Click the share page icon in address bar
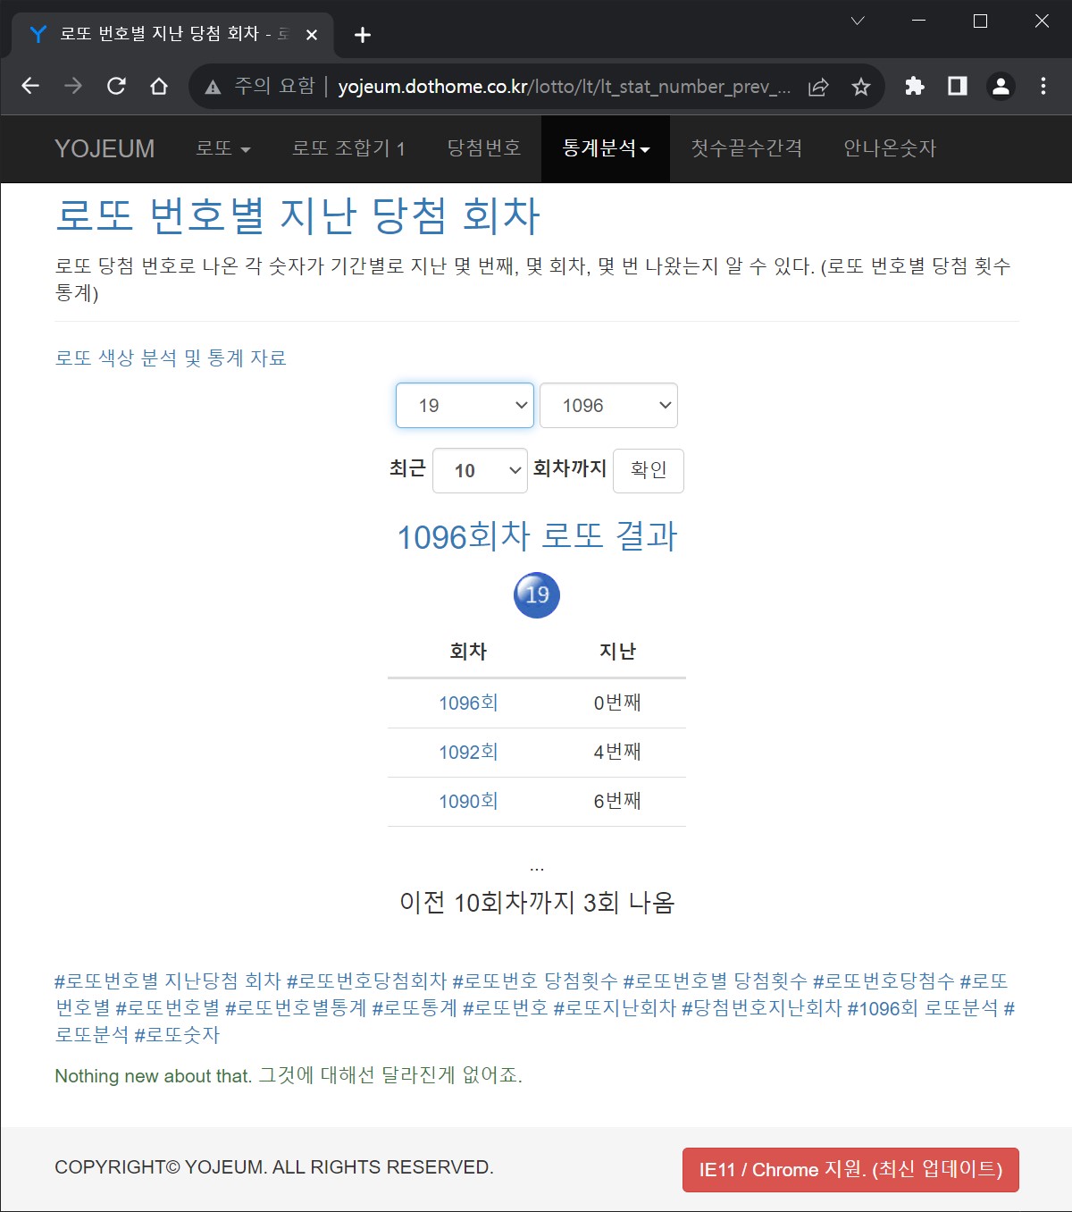The image size is (1072, 1212). tap(818, 87)
